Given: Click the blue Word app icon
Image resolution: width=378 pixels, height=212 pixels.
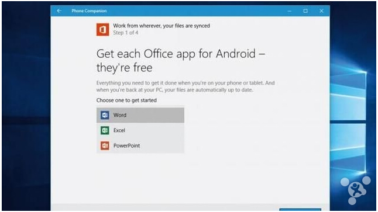Looking at the screenshot, I should [105, 115].
